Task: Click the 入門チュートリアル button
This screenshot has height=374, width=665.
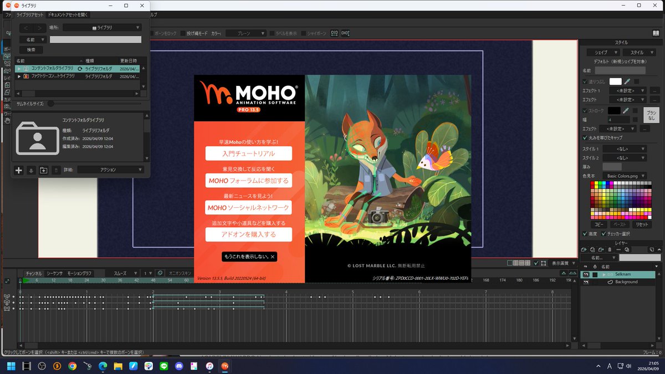Action: (x=248, y=153)
